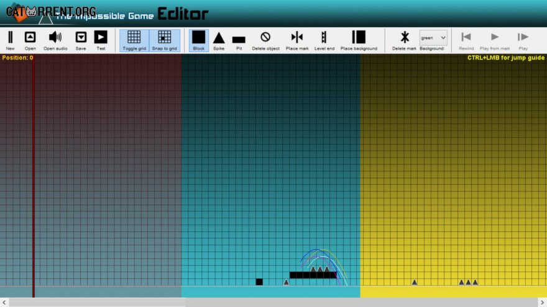Open audio file for the level

click(55, 40)
